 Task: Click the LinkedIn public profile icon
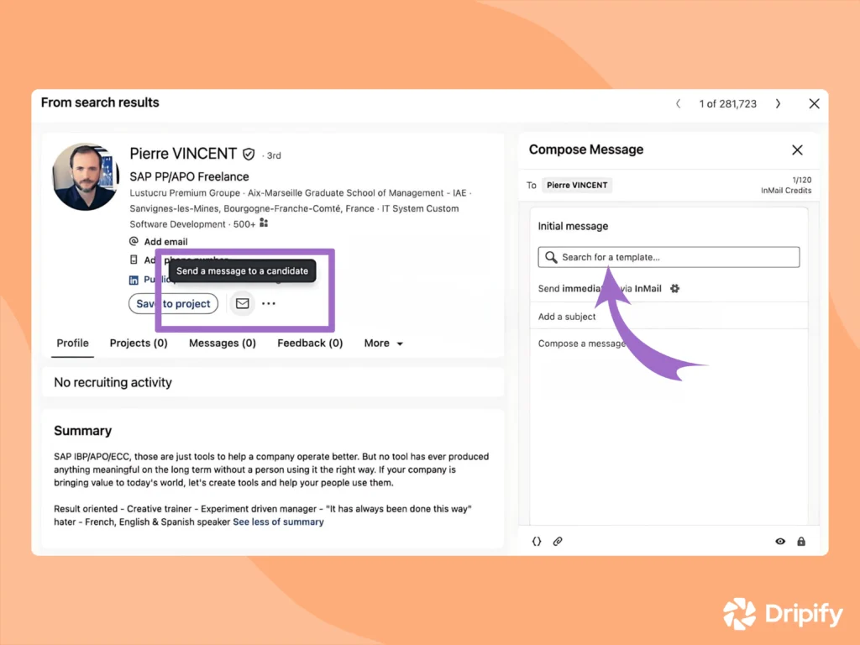tap(134, 279)
